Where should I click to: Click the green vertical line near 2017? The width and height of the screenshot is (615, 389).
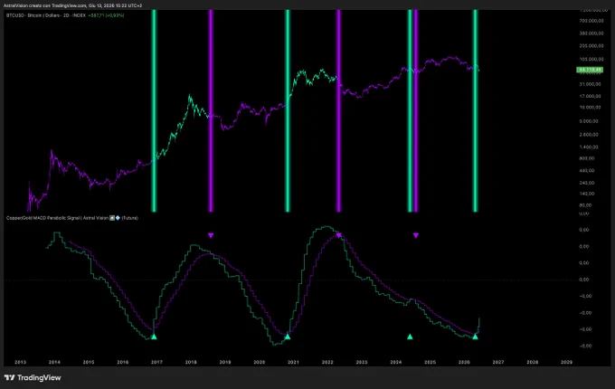[x=154, y=110]
